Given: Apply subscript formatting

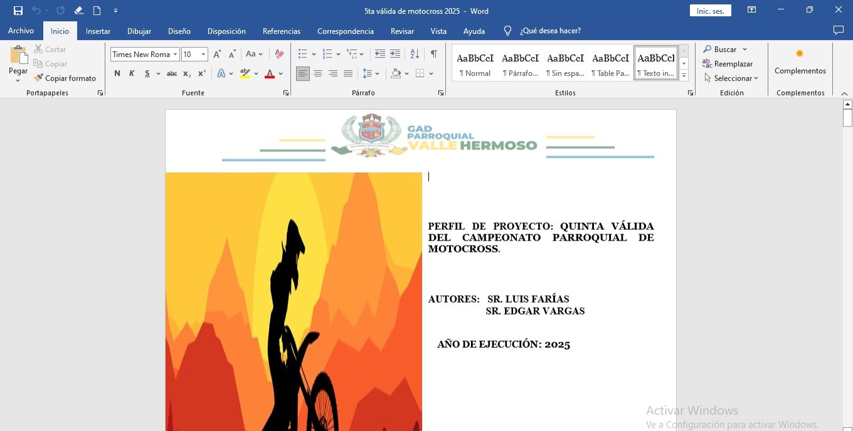Looking at the screenshot, I should click(x=187, y=74).
